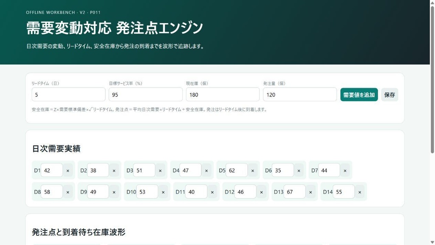Select the D12 demand input
Viewport: 435px width, 245px height.
pos(245,192)
